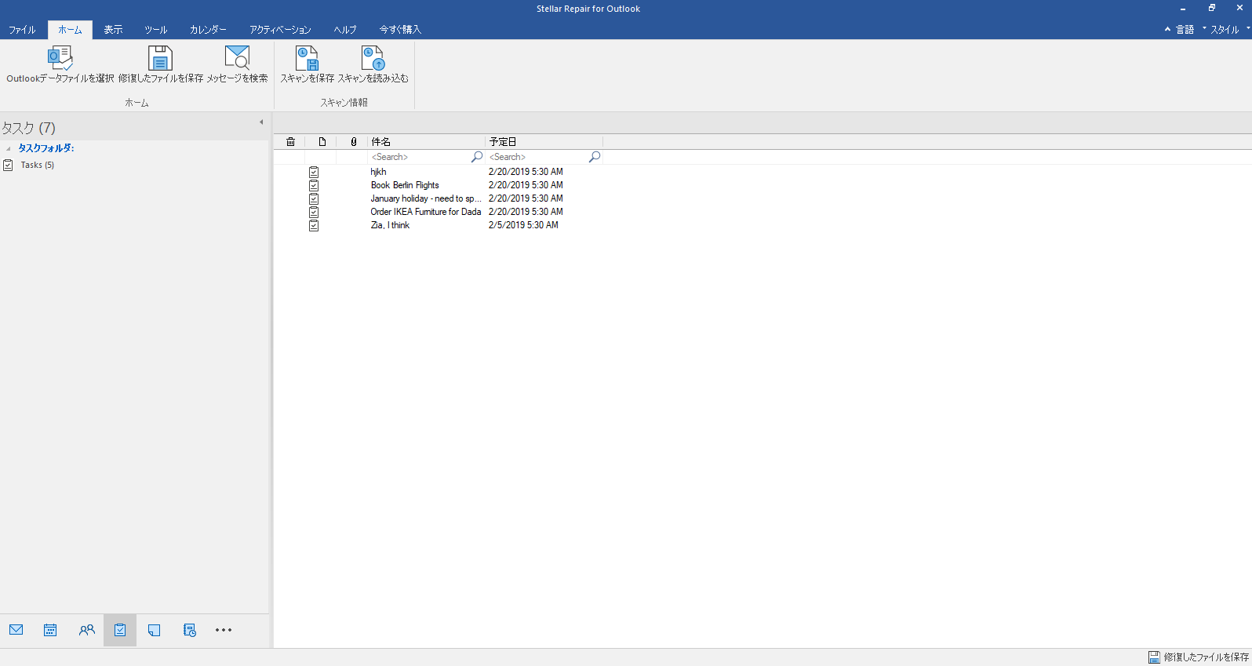Collapse the ribbon with the up arrow
This screenshot has width=1252, height=666.
pyautogui.click(x=1167, y=29)
